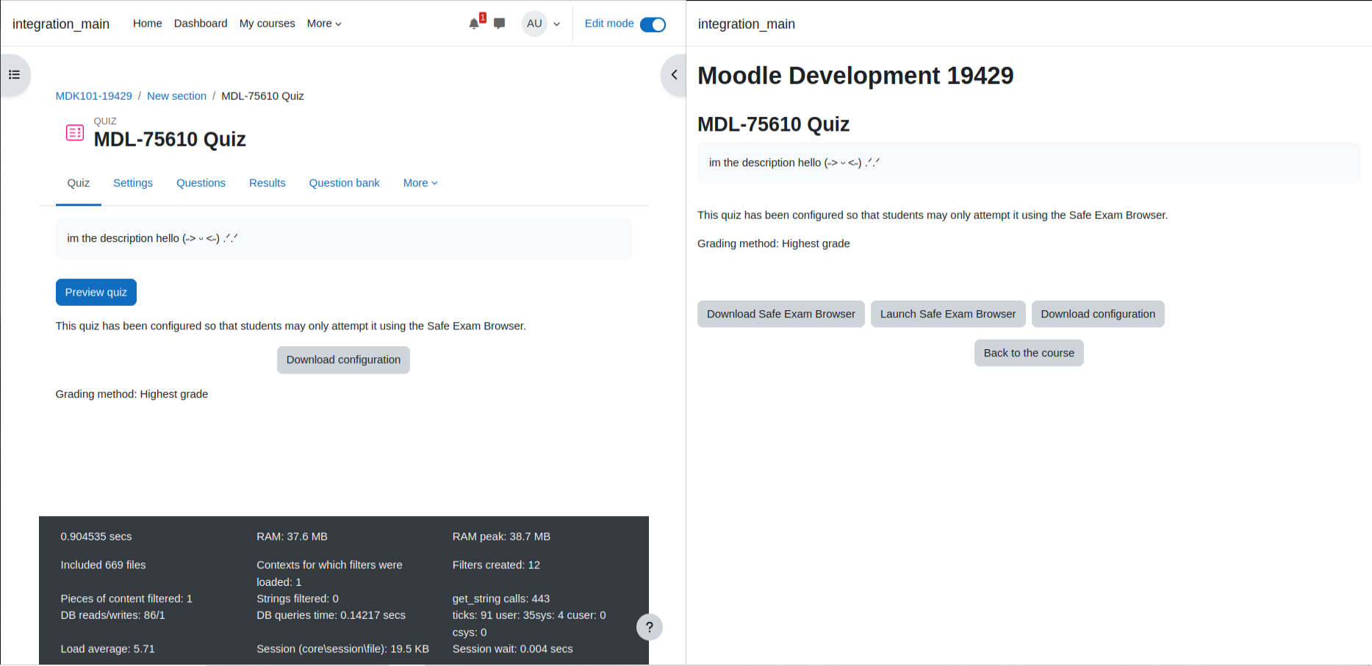The width and height of the screenshot is (1372, 666).
Task: Click the RAM peak: 38.7 MB entry
Action: [x=501, y=537]
